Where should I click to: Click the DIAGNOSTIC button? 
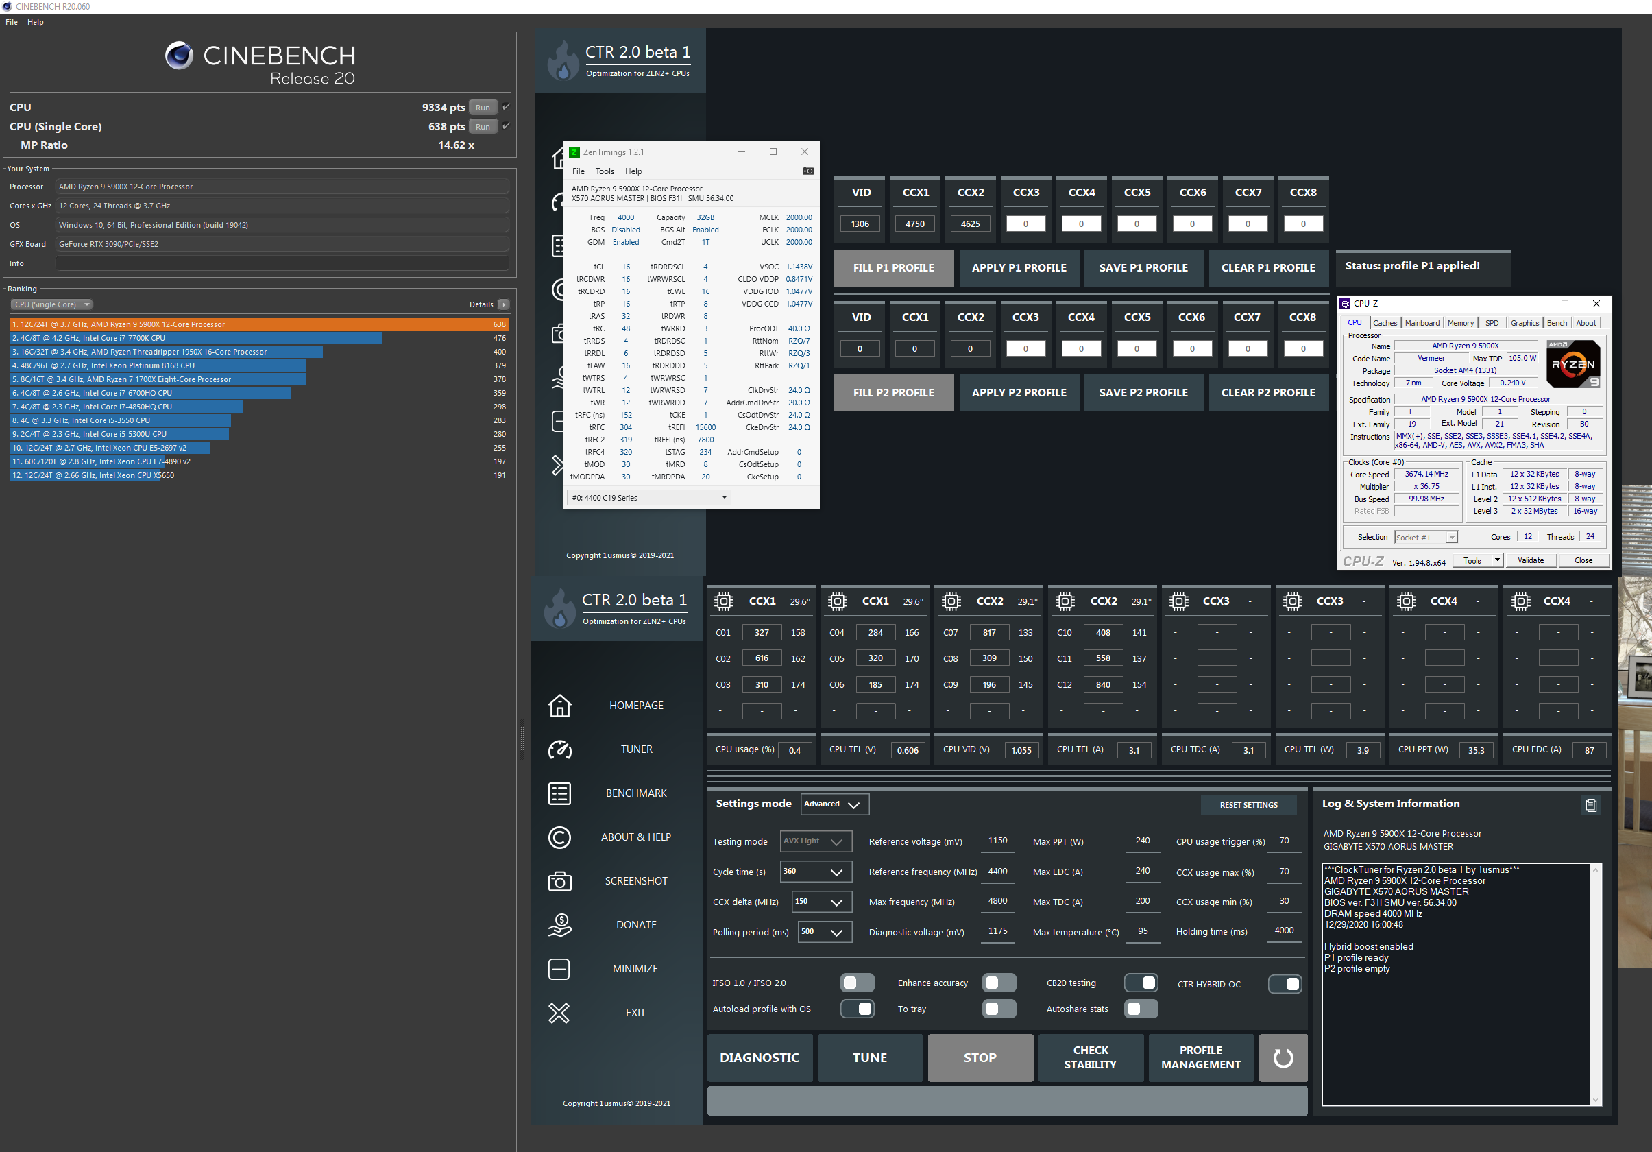click(759, 1058)
